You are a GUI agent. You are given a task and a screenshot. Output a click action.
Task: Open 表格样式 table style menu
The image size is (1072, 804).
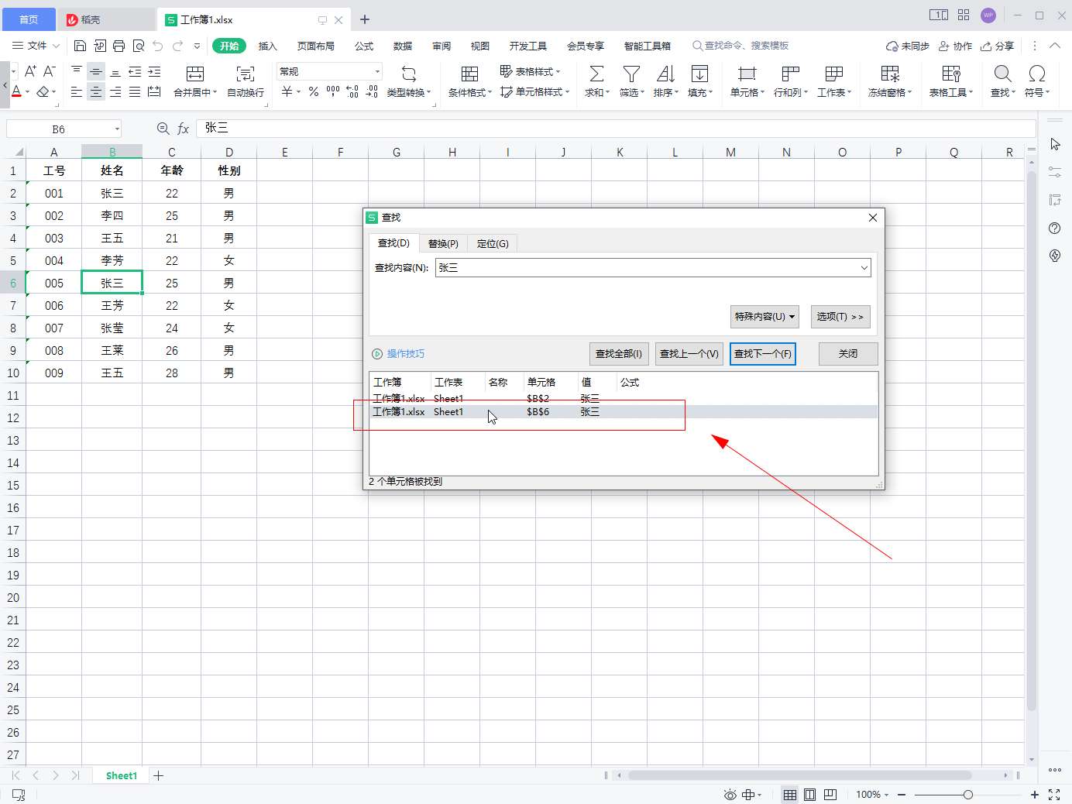[530, 71]
